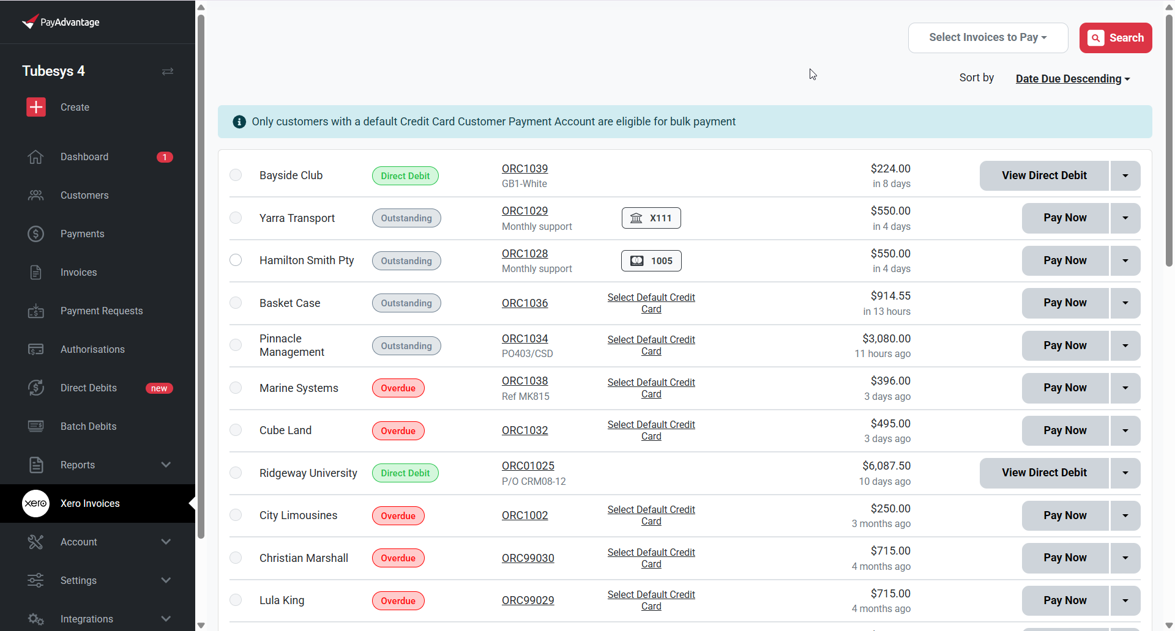This screenshot has height=631, width=1175.
Task: Open invoice link ORC99030
Action: tap(528, 558)
